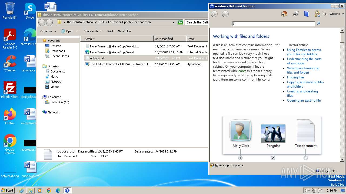The height and width of the screenshot is (194, 346).
Task: Select Google Chrome desktop icon
Action: coord(10,144)
